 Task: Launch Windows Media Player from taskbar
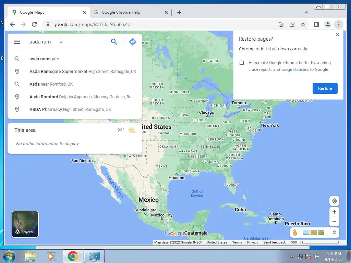51,256
